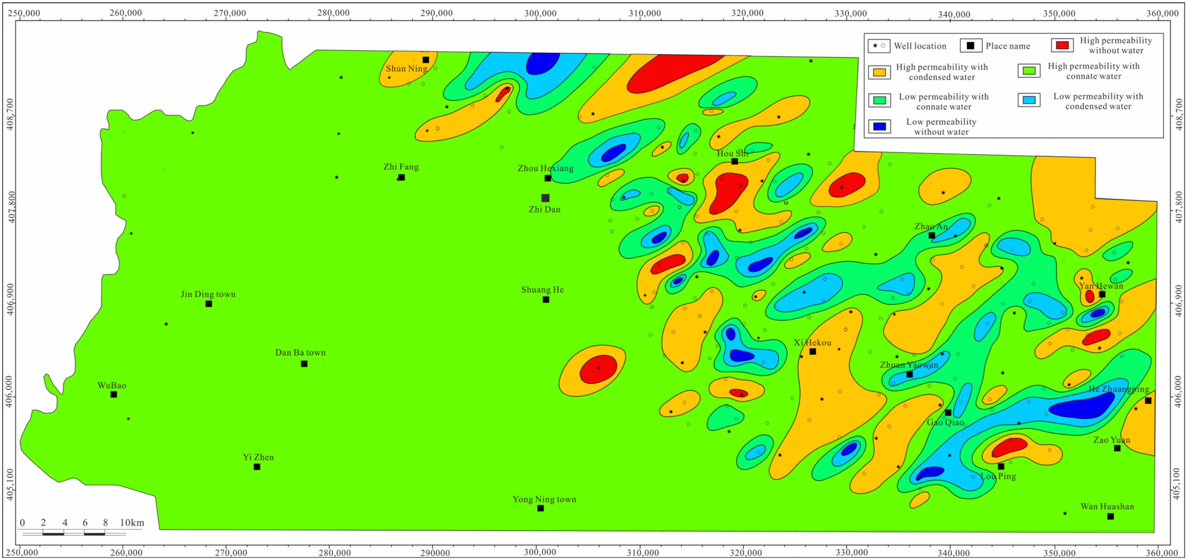Click the orange High permeability condensed water swatch
The image size is (1187, 560).
pos(879,72)
